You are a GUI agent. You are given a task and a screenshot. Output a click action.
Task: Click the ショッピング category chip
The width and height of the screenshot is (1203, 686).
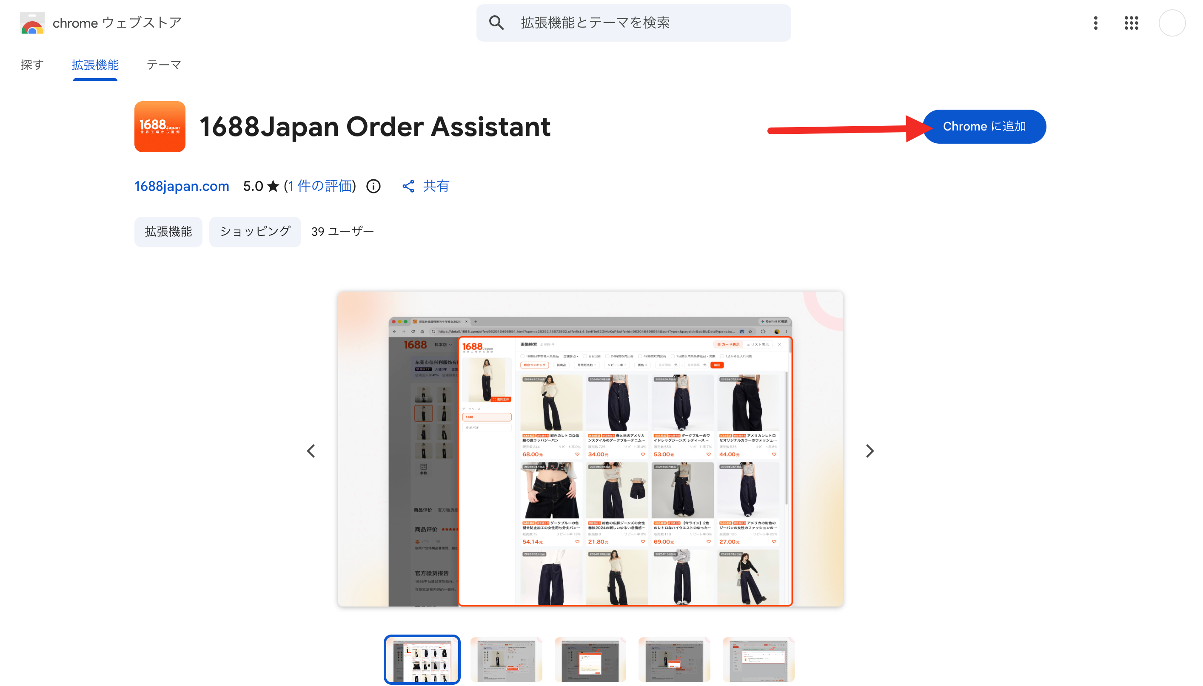[x=255, y=231]
